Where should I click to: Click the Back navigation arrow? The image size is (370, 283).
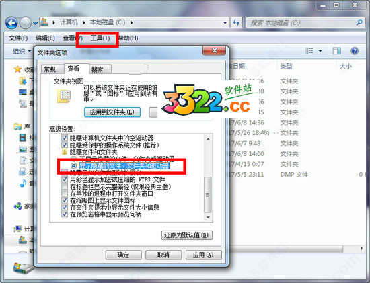coord(11,23)
